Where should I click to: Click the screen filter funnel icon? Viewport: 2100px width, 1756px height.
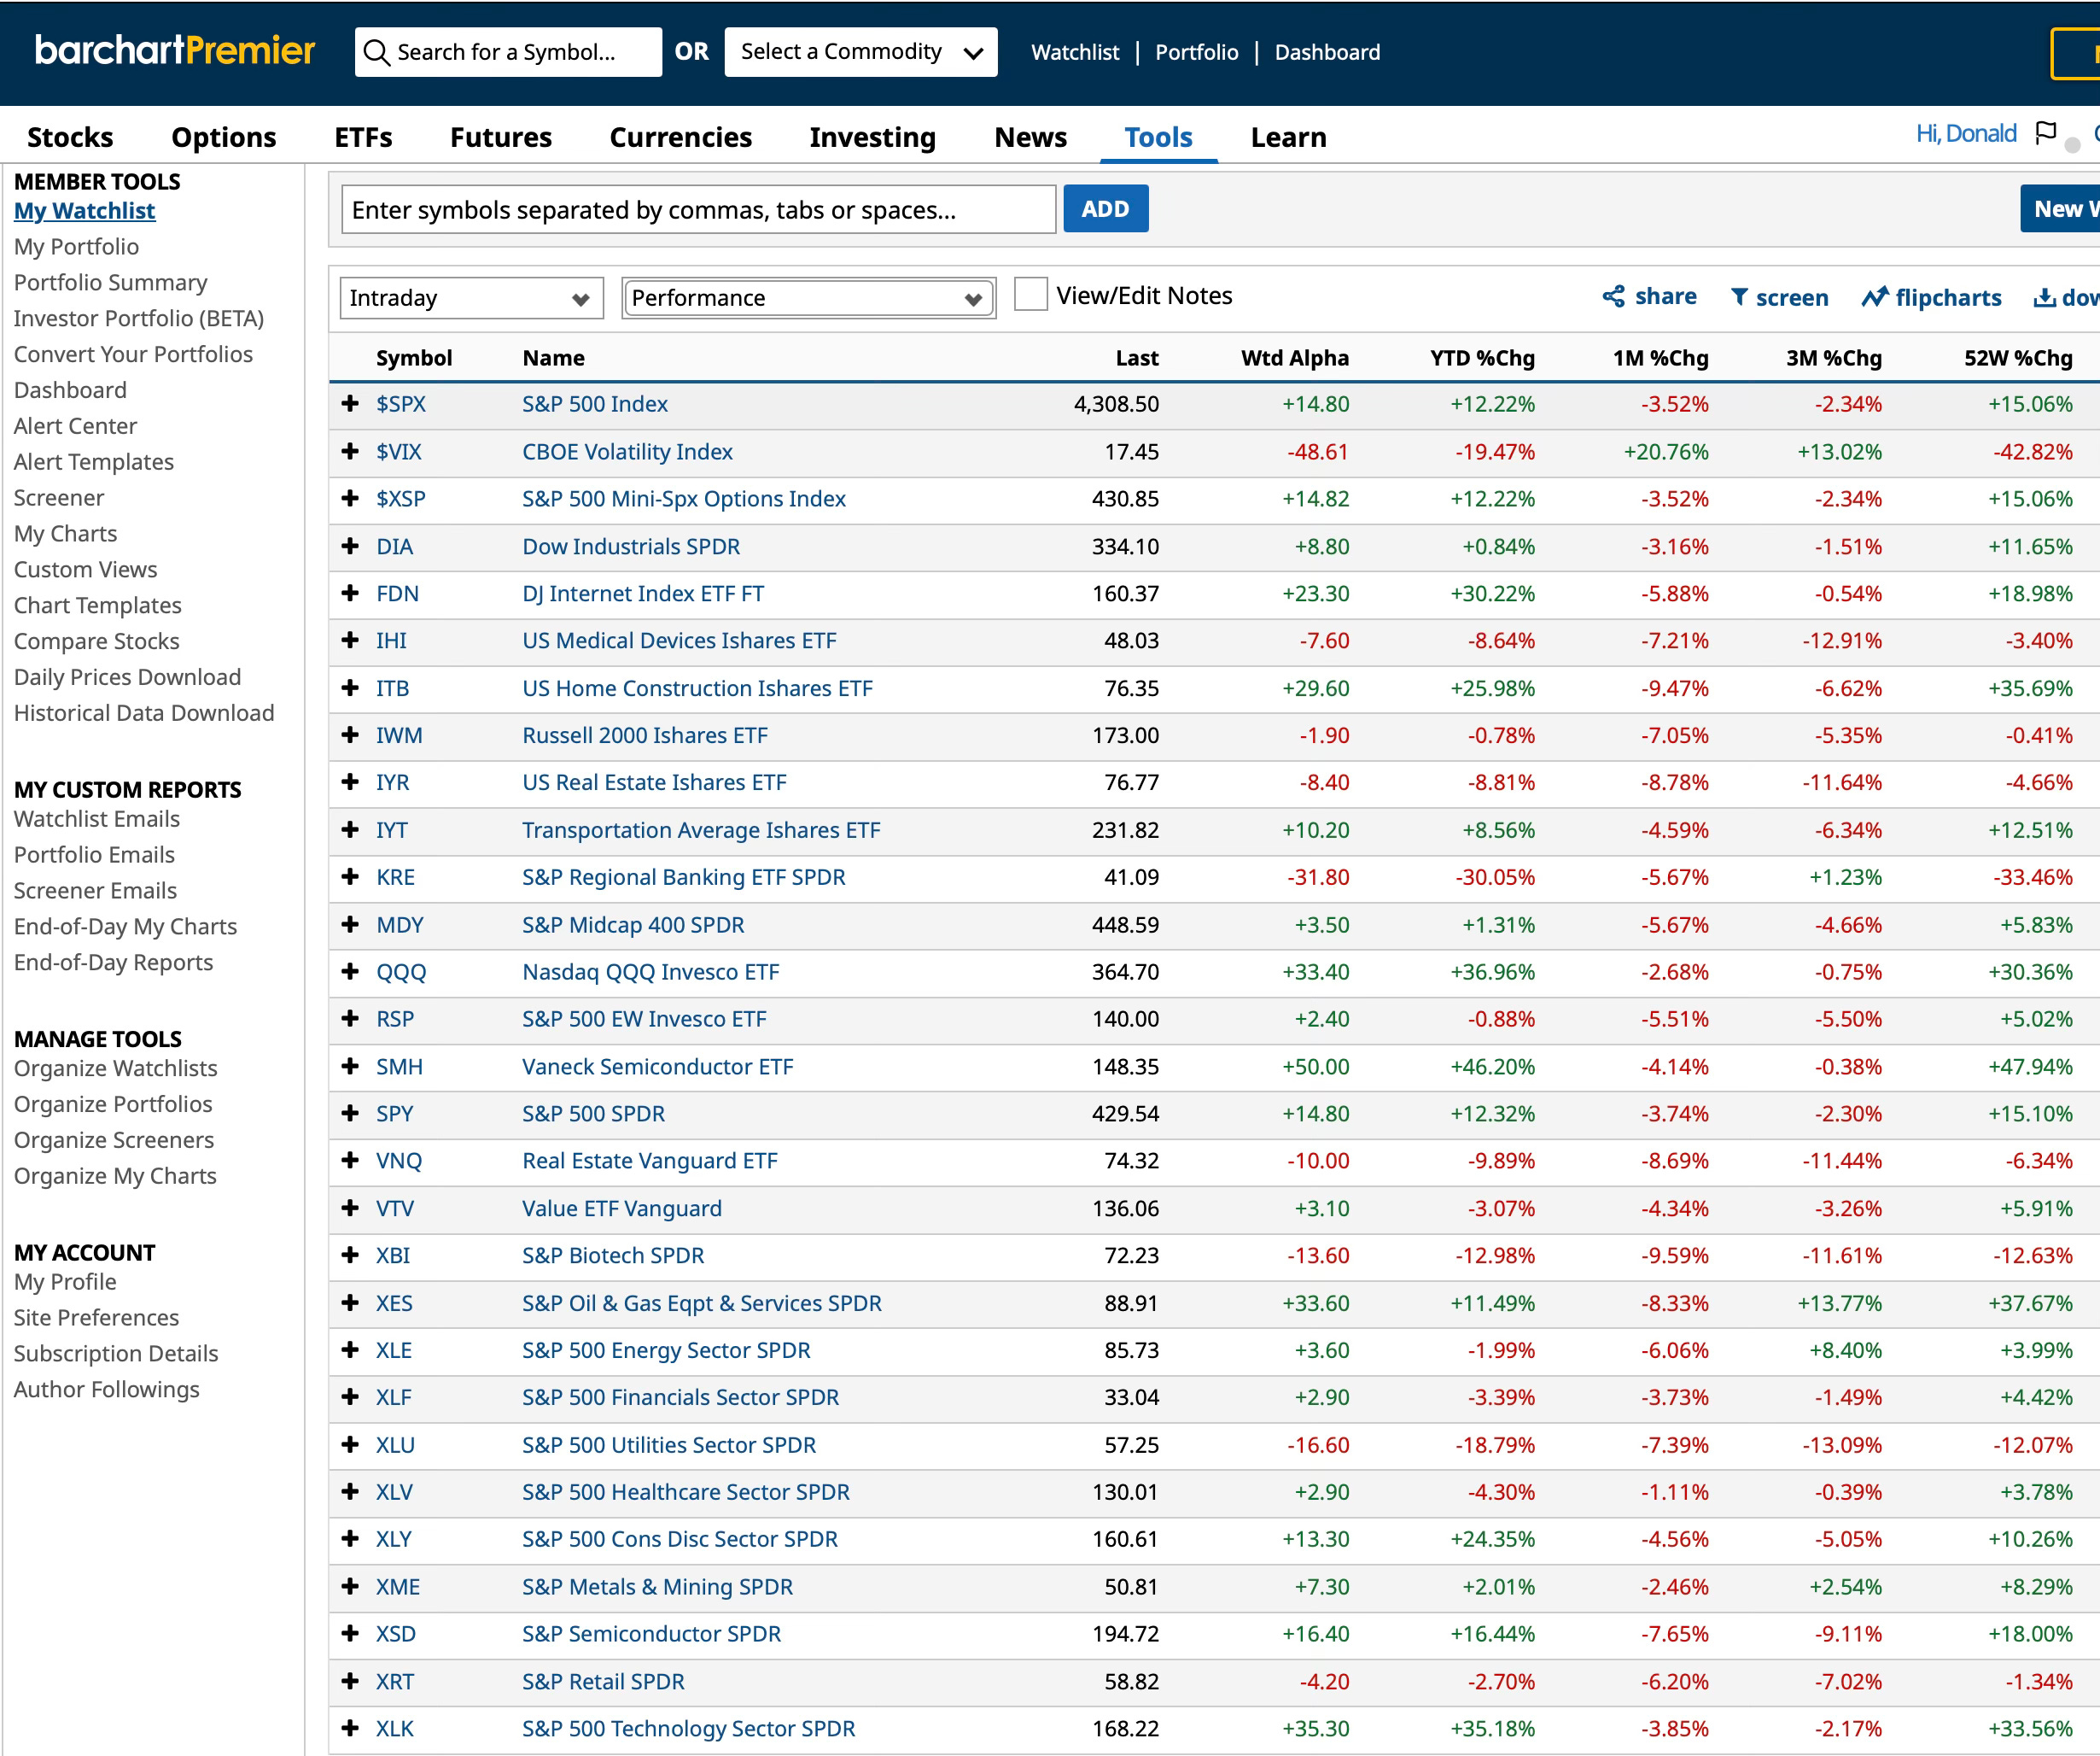tap(1740, 297)
